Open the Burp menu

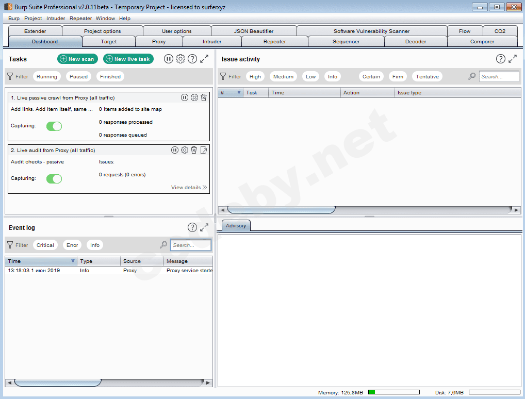pos(14,19)
